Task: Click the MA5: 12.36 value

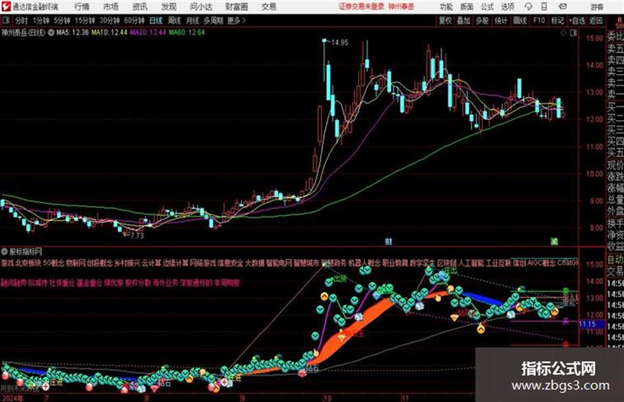Action: (x=73, y=32)
